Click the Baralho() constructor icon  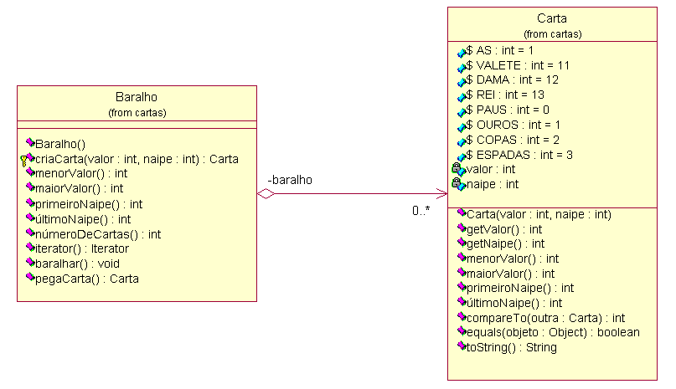(x=30, y=142)
